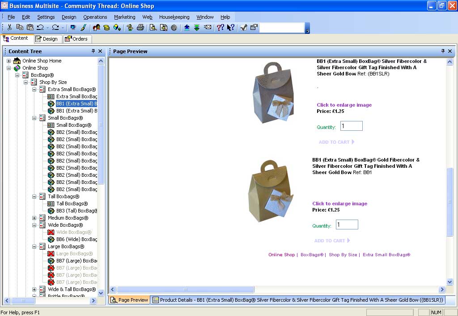Open the Marketing menu
458x316 pixels.
pos(124,17)
